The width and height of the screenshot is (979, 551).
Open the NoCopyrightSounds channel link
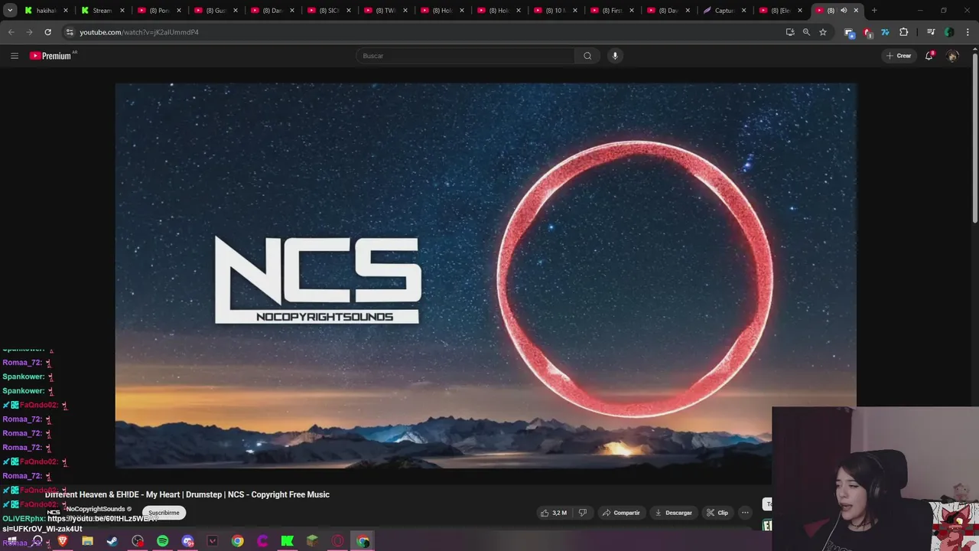pos(96,509)
